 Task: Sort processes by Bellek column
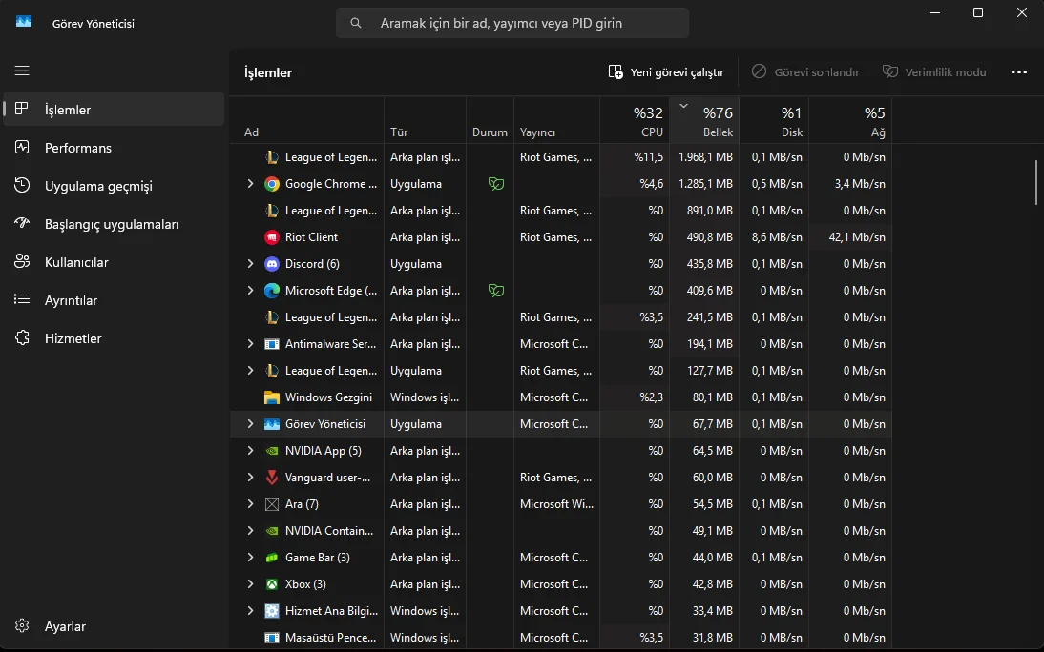703,120
